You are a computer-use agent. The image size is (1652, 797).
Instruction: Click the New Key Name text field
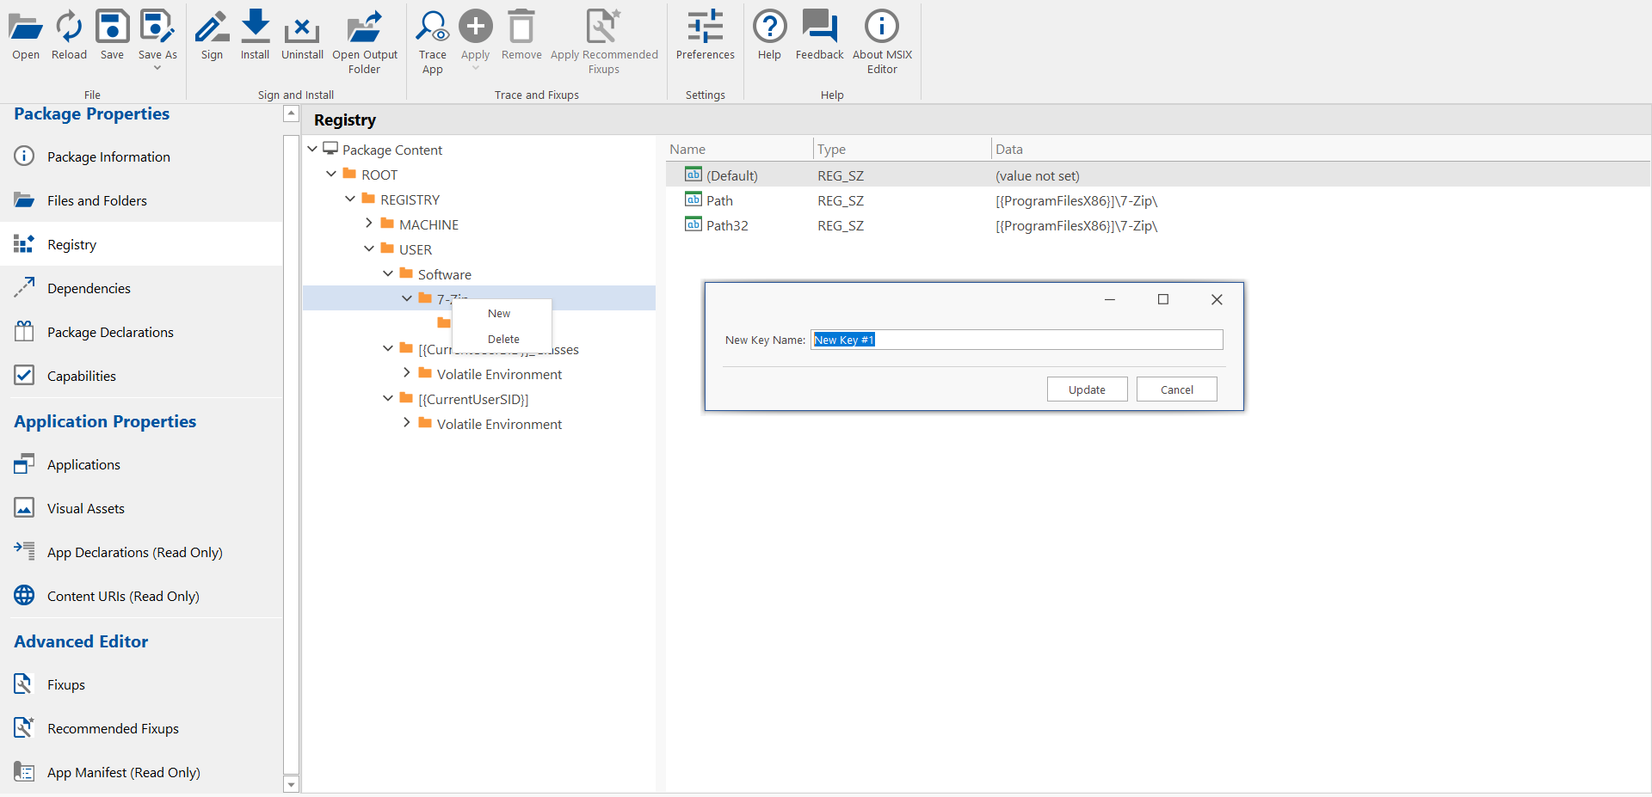1015,340
